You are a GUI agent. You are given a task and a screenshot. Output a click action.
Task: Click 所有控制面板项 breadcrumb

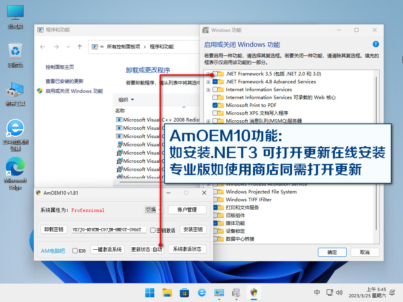point(124,47)
